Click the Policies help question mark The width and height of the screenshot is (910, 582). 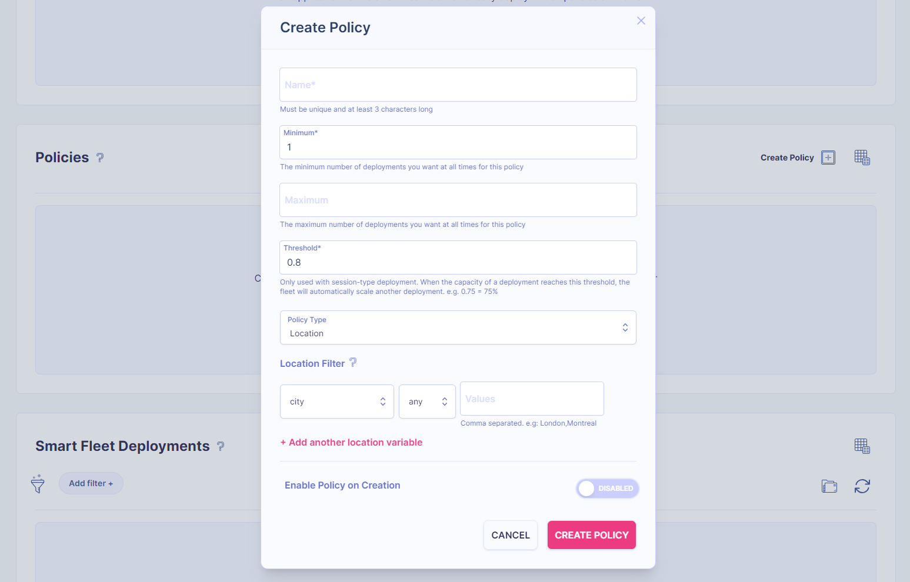click(100, 158)
